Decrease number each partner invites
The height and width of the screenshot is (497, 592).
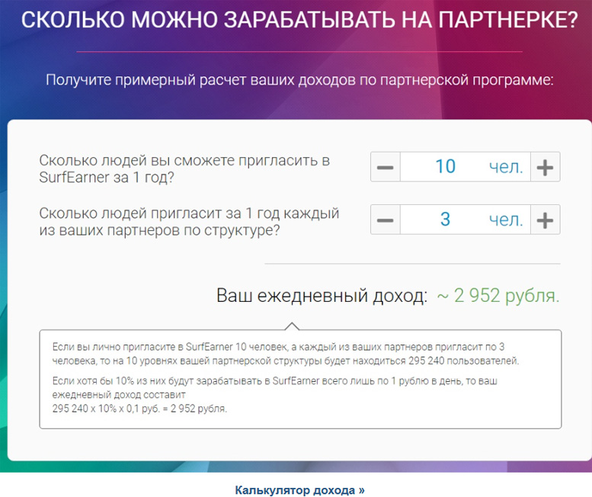[x=385, y=220]
